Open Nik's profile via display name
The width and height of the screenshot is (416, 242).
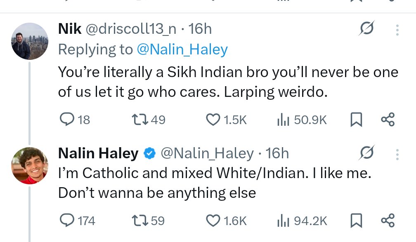click(70, 29)
